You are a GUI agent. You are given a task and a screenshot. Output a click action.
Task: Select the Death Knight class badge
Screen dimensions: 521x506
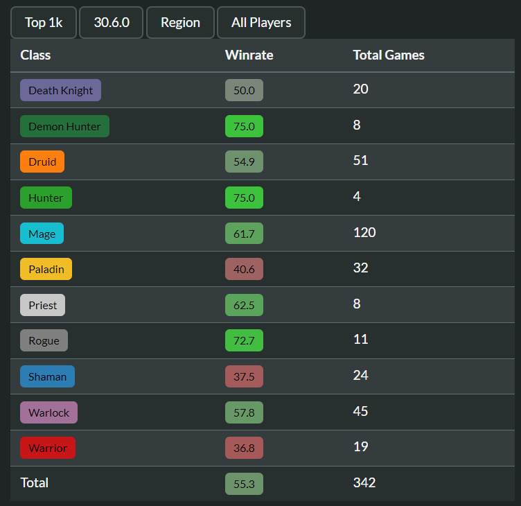point(60,90)
